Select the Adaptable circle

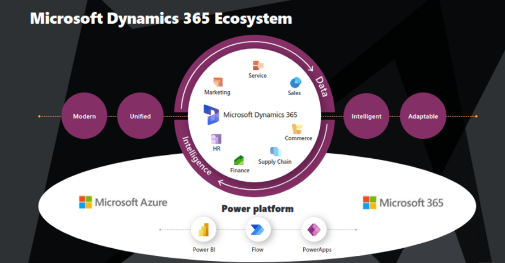click(423, 116)
